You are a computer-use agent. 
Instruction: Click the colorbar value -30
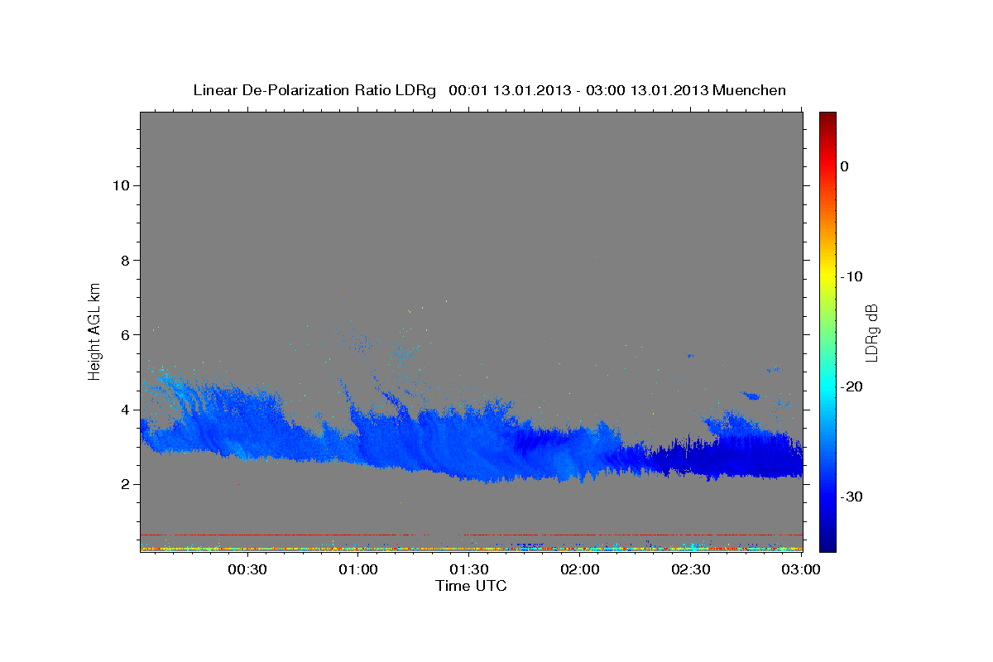click(x=851, y=496)
